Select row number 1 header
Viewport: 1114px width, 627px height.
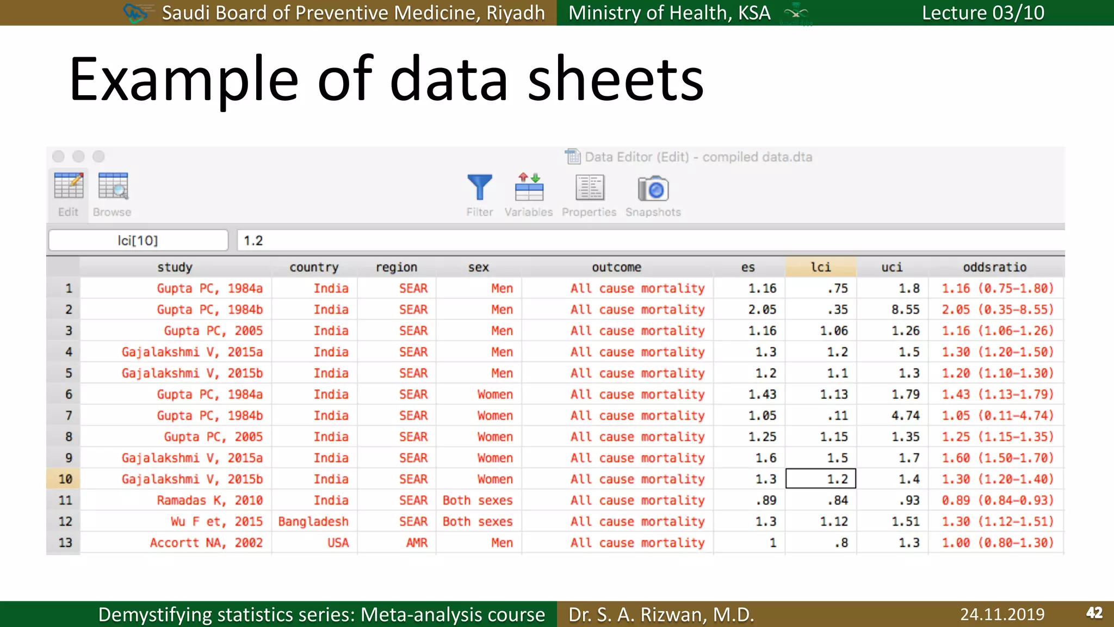pyautogui.click(x=63, y=288)
